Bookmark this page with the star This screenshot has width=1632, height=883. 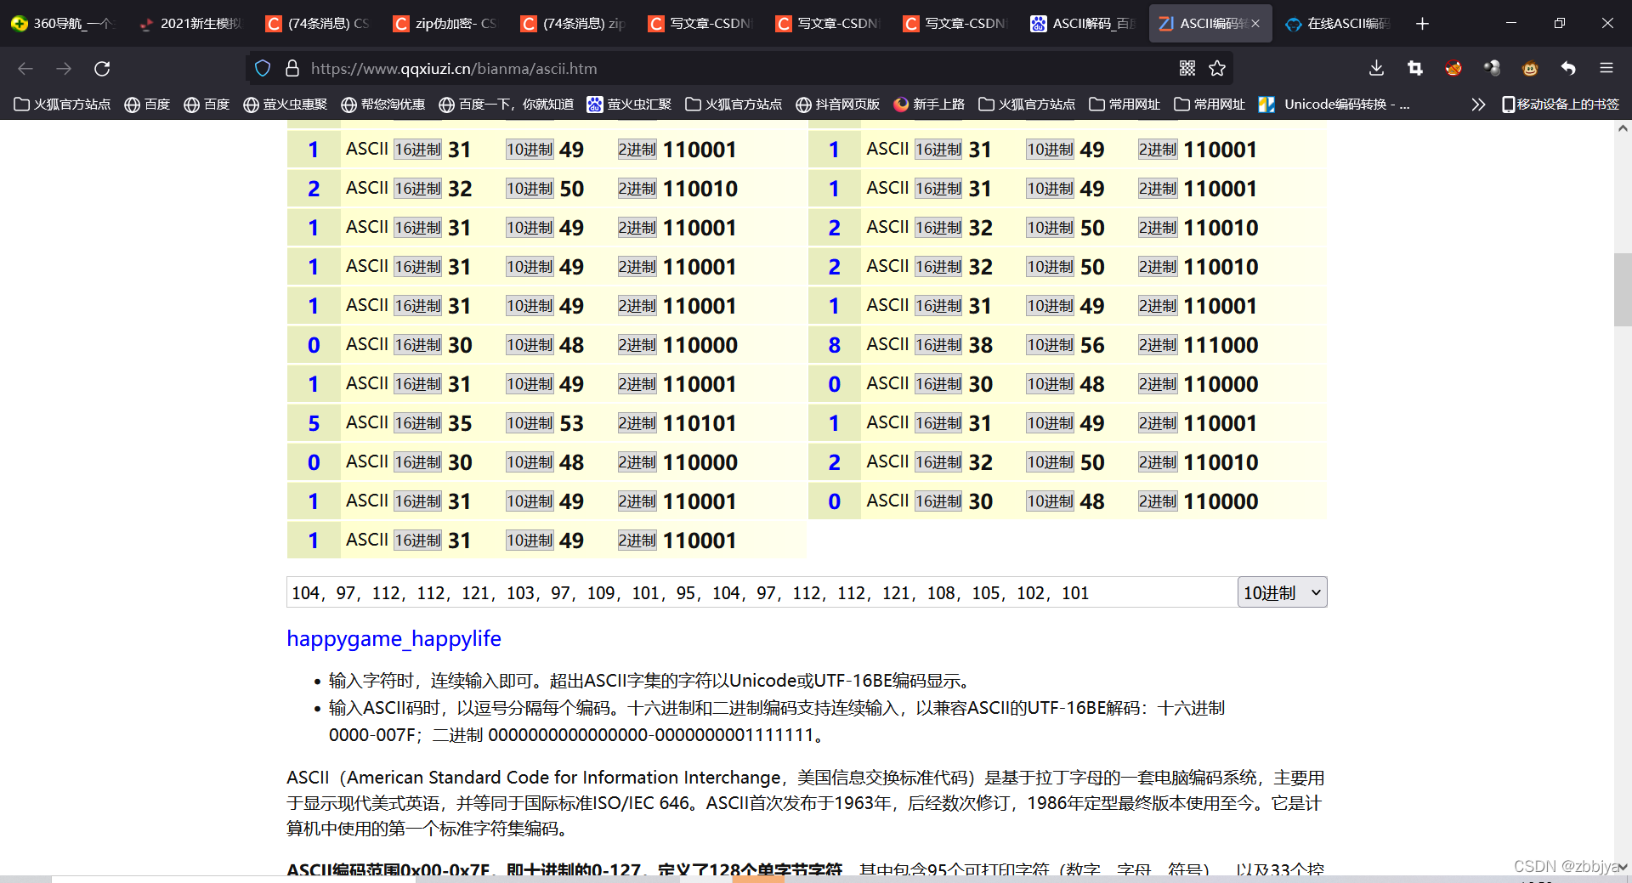point(1217,68)
